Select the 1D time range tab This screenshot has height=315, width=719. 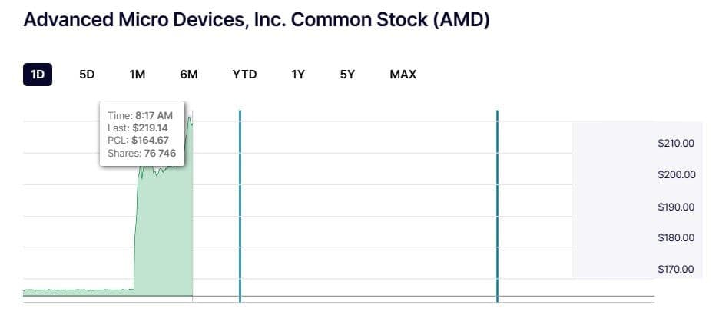[x=38, y=75]
